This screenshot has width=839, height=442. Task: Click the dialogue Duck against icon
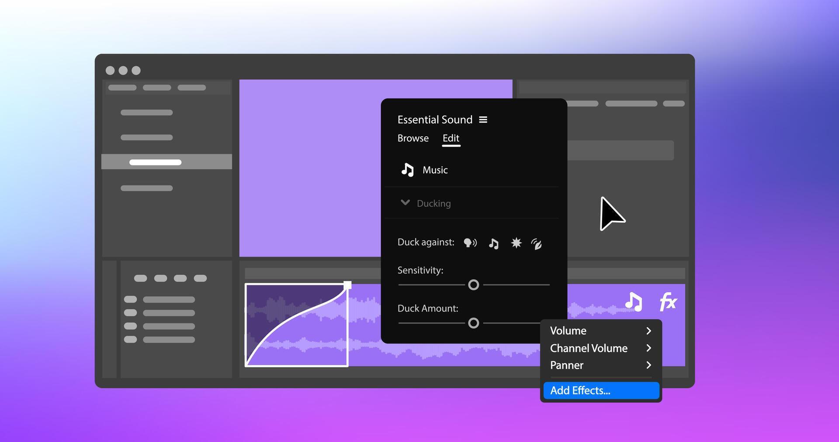[x=471, y=243]
